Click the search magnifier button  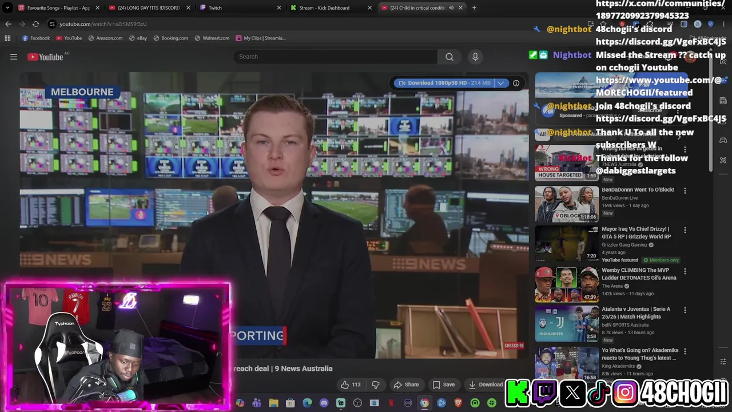coord(449,57)
